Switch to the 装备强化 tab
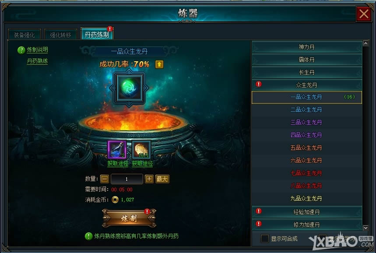The image size is (376, 253). coord(24,35)
